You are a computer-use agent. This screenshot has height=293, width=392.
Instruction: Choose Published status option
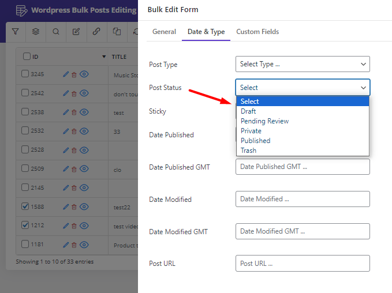coord(303,140)
